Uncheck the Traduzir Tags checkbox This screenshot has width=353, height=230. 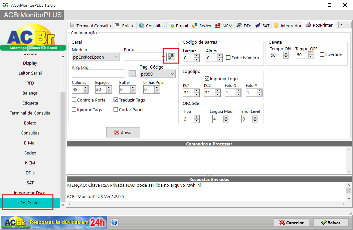tap(129, 100)
